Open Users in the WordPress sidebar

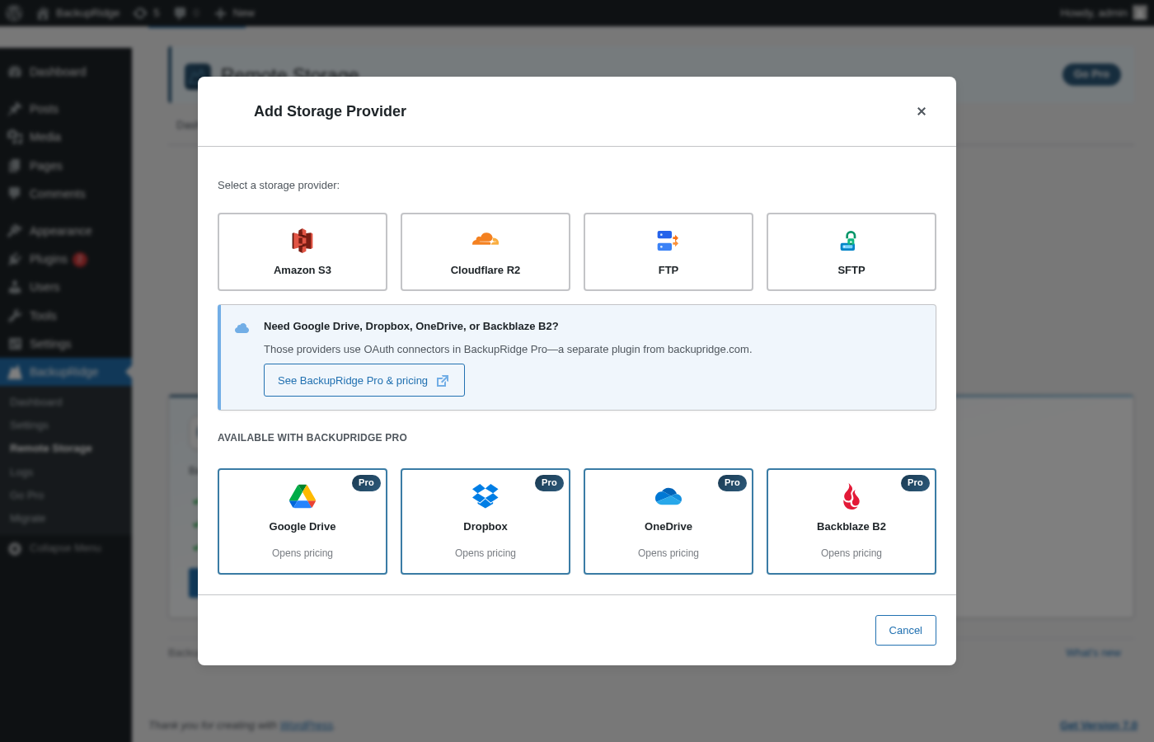click(x=66, y=287)
